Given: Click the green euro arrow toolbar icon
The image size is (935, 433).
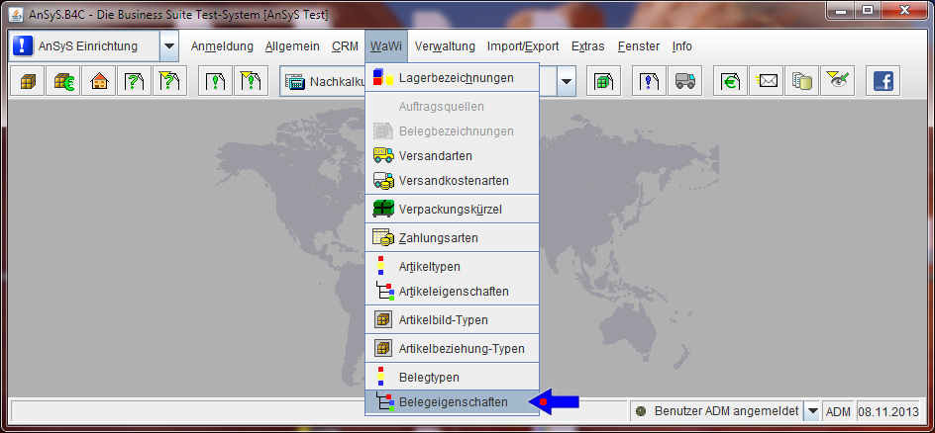Looking at the screenshot, I should (x=731, y=82).
